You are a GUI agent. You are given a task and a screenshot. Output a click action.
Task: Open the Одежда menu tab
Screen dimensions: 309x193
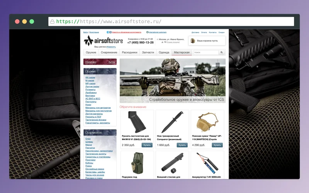point(164,52)
